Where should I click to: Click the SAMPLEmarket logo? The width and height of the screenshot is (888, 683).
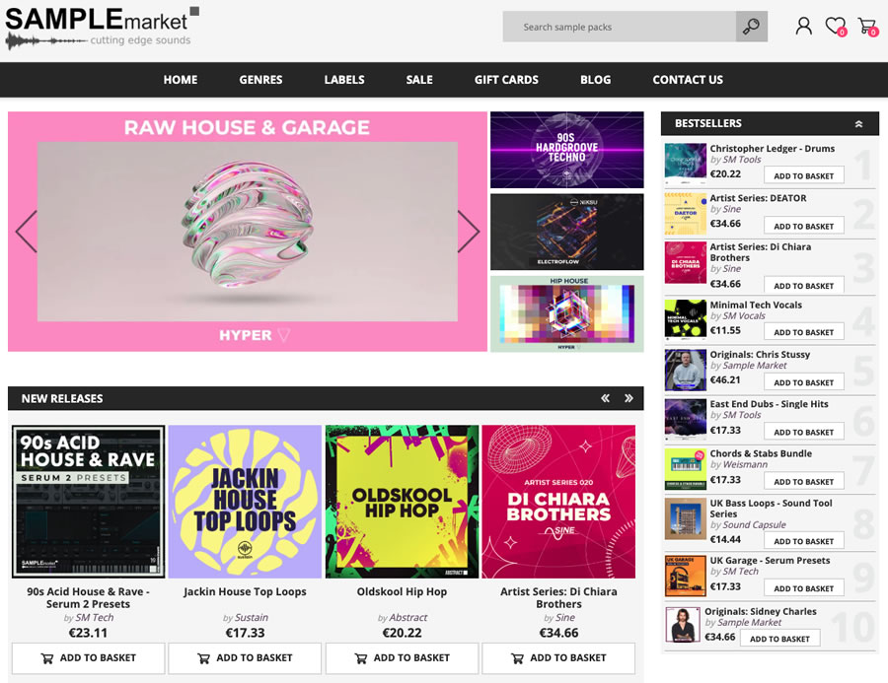coord(99,27)
